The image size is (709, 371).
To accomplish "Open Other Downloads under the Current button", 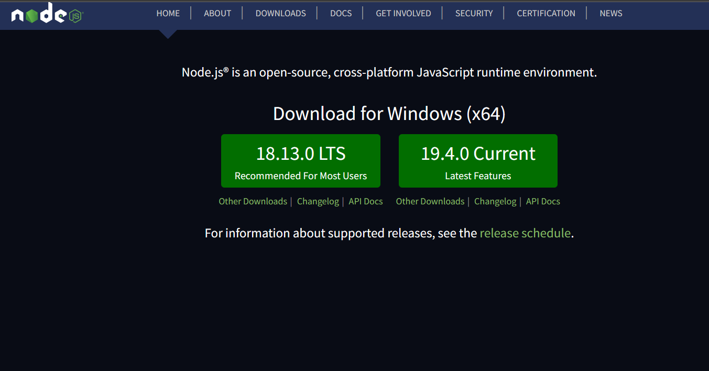I will coord(430,201).
